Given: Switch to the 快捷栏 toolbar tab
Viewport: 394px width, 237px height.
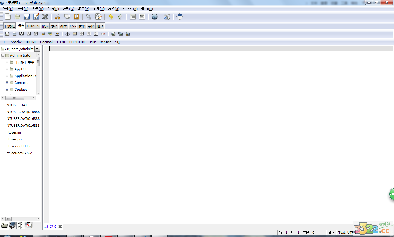Looking at the screenshot, I should (10, 26).
